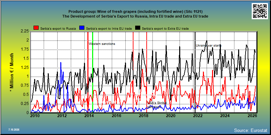
Task: Click the 2016 x-axis label
Action: pos(116,115)
